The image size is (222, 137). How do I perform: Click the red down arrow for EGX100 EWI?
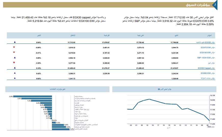[14, 52]
